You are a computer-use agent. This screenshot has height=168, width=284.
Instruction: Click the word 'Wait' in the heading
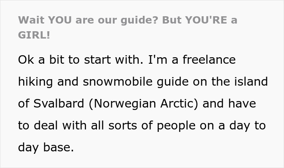coord(31,20)
